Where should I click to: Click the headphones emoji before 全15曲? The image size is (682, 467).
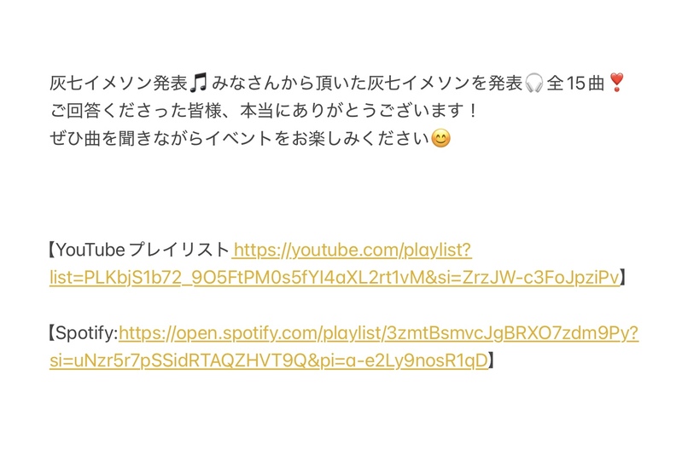pyautogui.click(x=533, y=83)
